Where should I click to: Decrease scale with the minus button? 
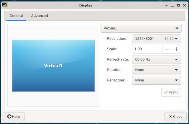click(167, 49)
